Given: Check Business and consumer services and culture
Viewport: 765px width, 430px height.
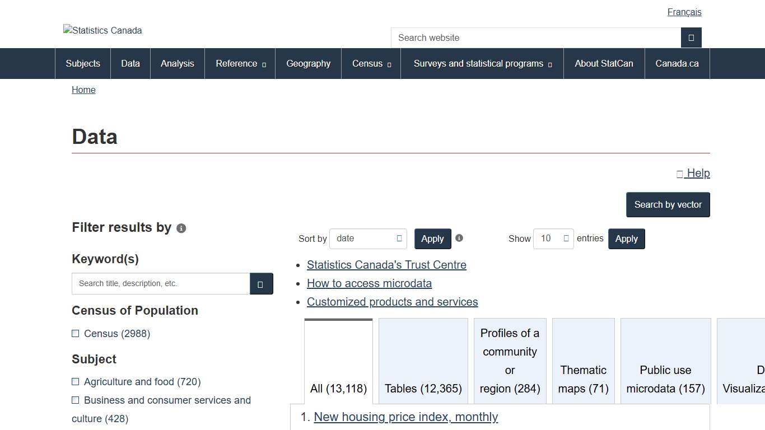Looking at the screenshot, I should 76,400.
